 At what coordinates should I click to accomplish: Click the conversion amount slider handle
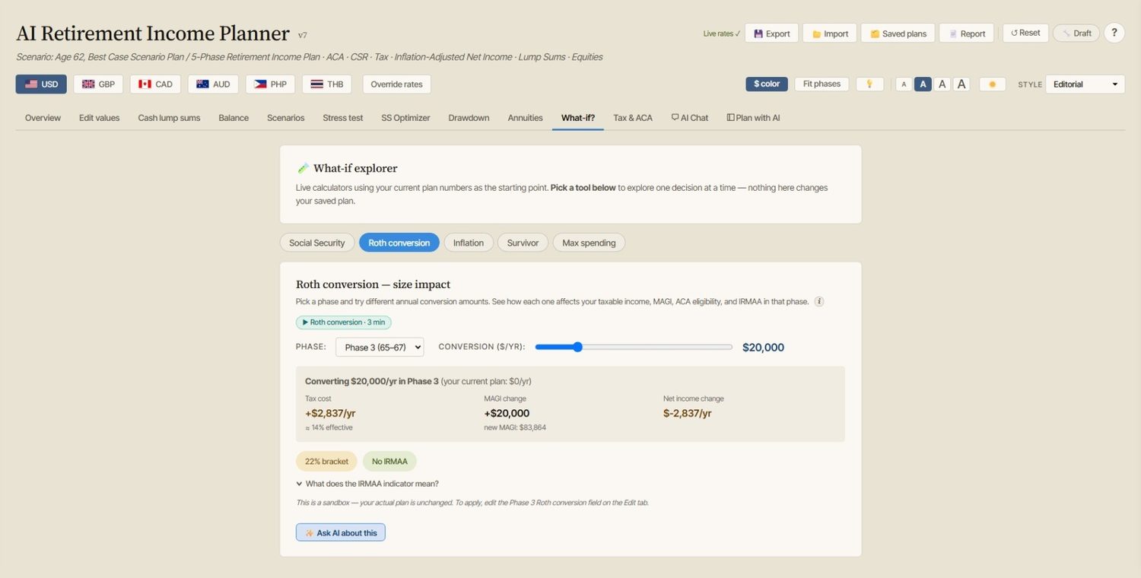577,347
